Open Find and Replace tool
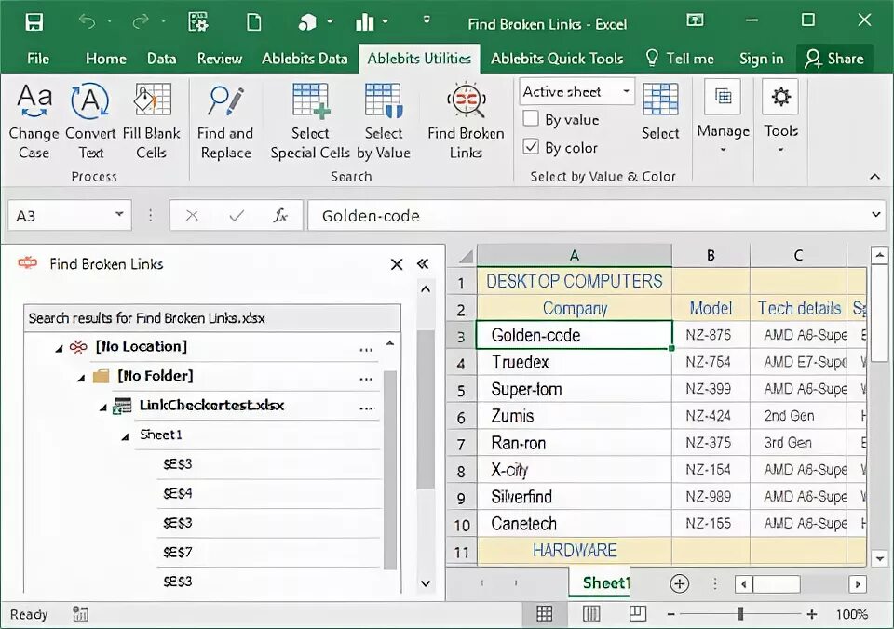This screenshot has height=629, width=894. [x=225, y=121]
